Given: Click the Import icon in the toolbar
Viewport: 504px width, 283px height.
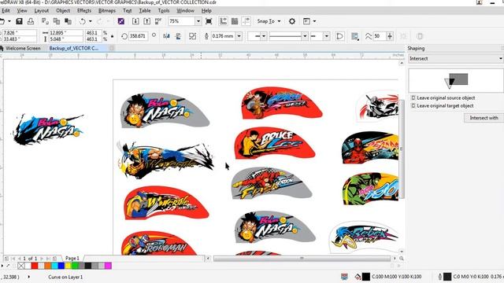Looking at the screenshot, I should pyautogui.click(x=135, y=21).
